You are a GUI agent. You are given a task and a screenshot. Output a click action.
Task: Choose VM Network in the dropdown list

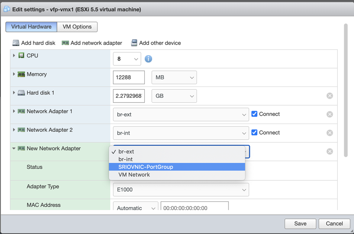(134, 175)
